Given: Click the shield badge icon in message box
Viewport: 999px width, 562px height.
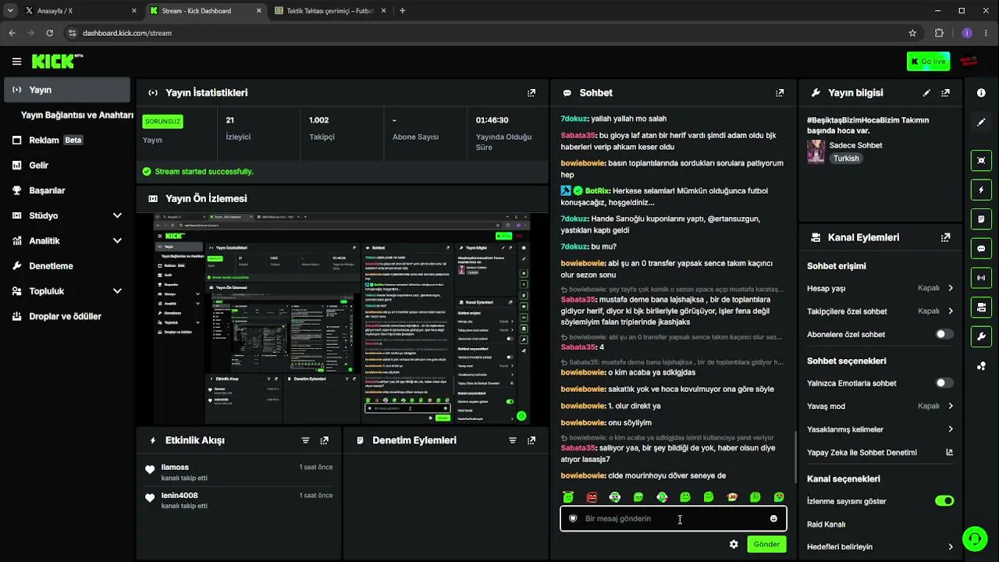Looking at the screenshot, I should (x=573, y=518).
